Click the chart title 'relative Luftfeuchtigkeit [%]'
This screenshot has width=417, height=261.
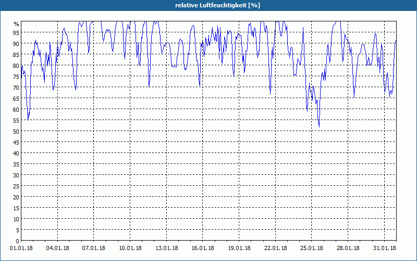tap(217, 5)
